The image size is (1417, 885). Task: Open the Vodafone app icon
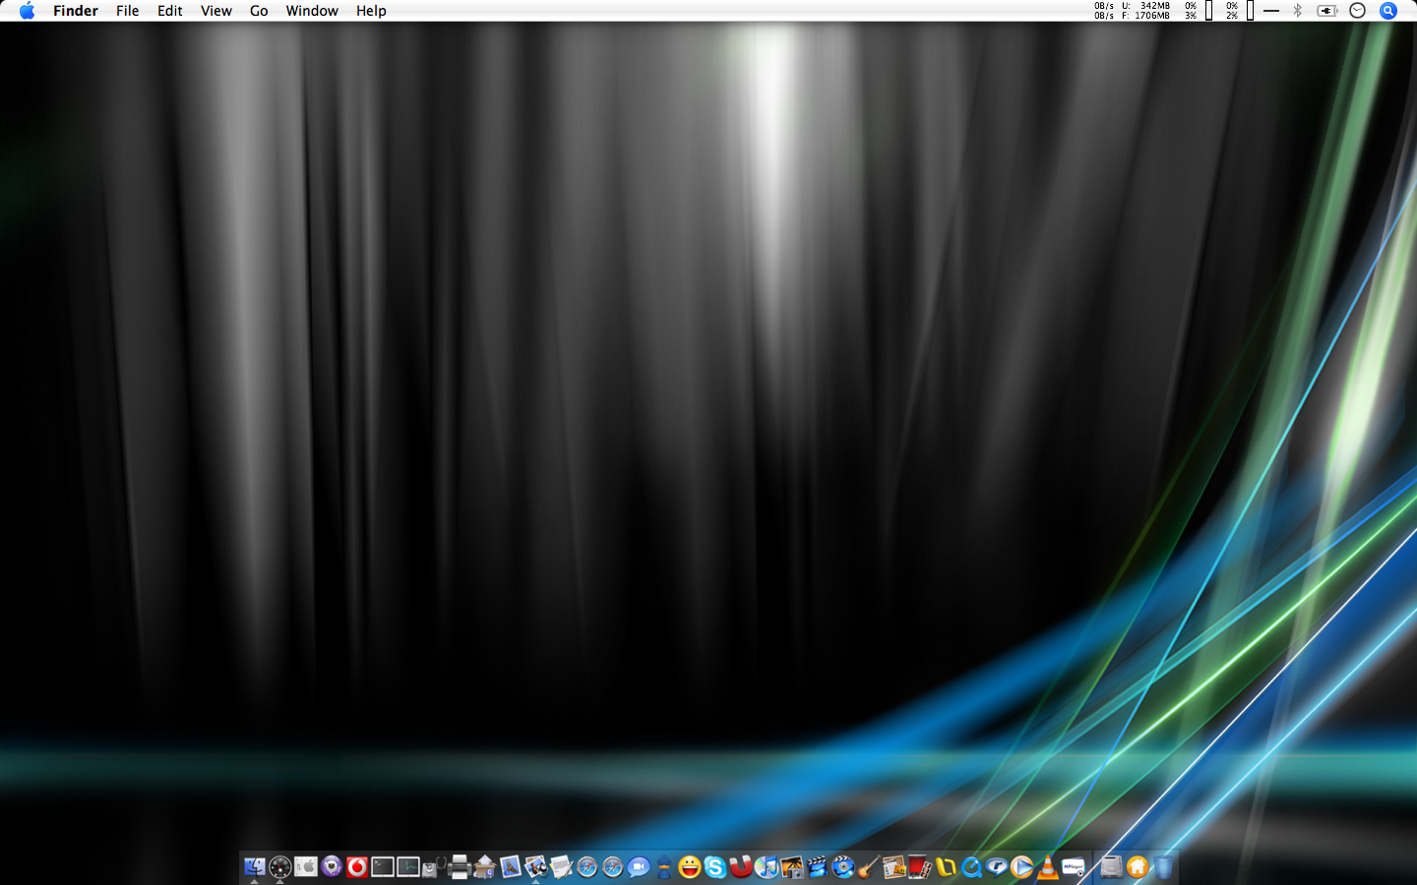[357, 866]
